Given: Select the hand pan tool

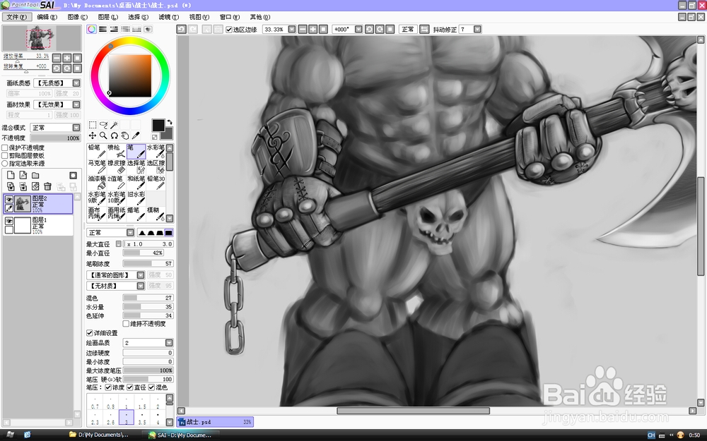Looking at the screenshot, I should click(125, 135).
